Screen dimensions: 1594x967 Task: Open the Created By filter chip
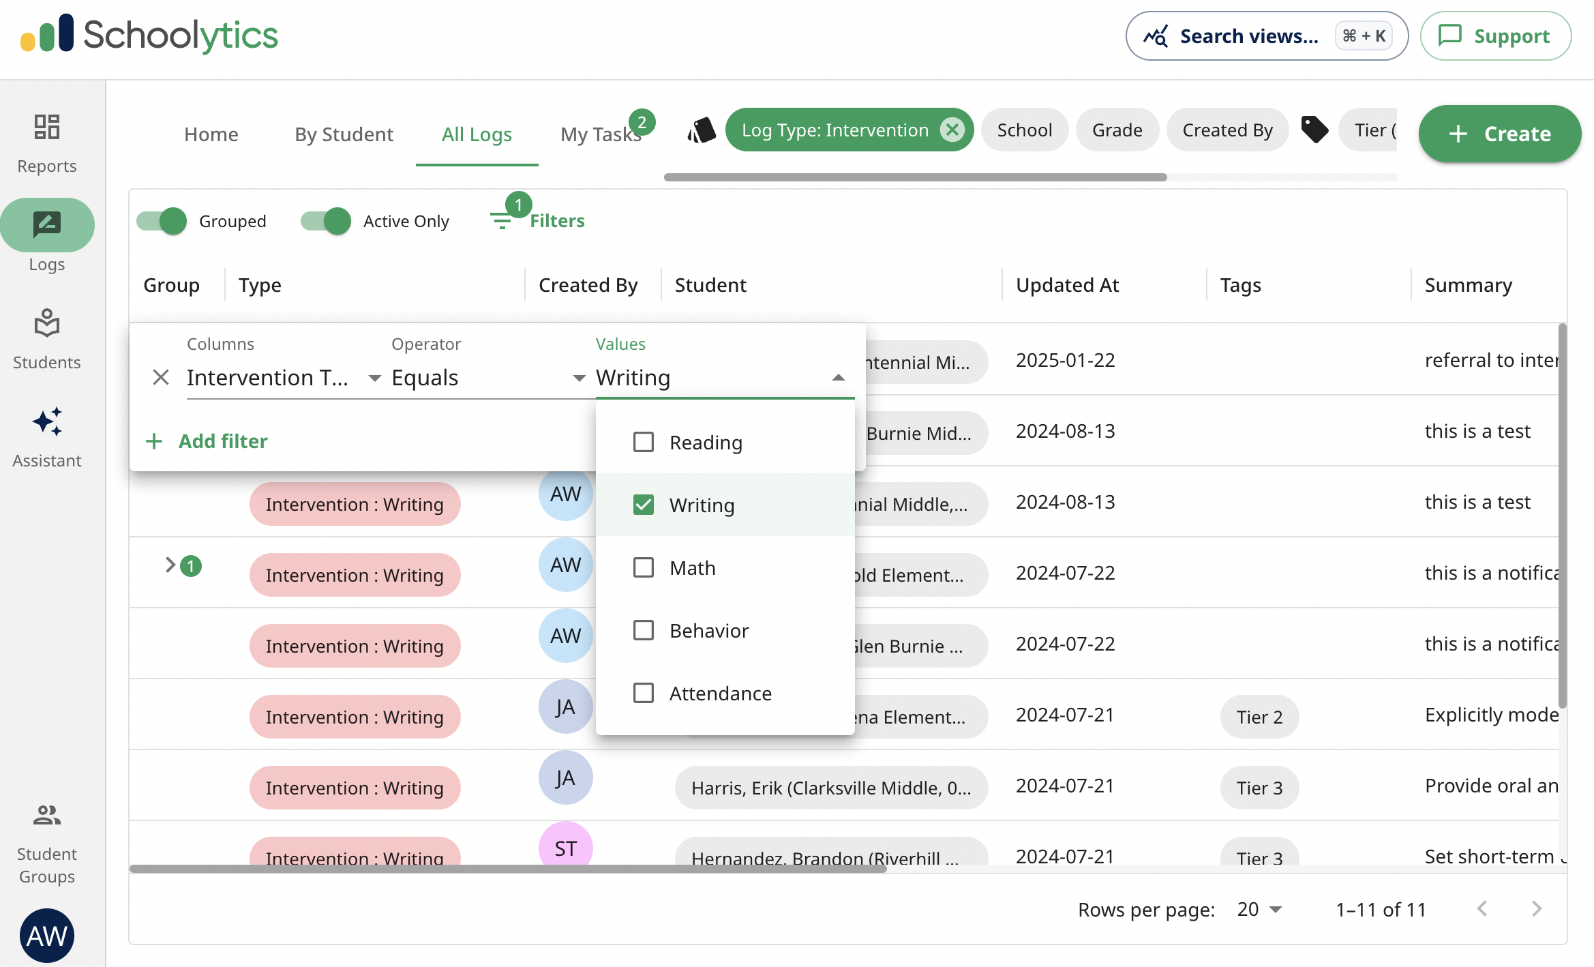coord(1228,130)
